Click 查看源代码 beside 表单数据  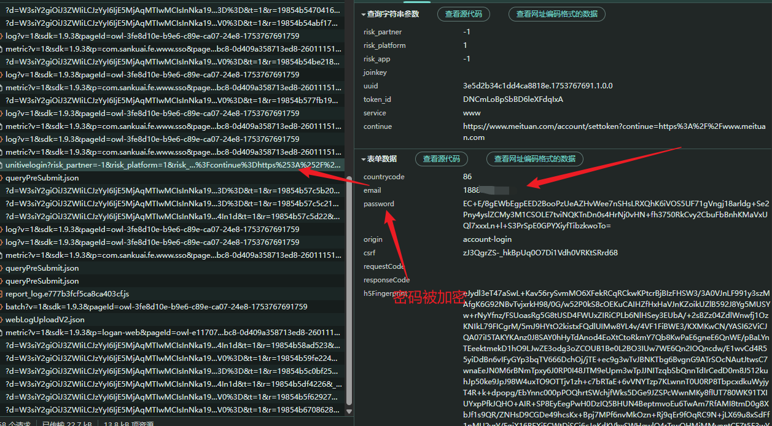[x=442, y=159]
